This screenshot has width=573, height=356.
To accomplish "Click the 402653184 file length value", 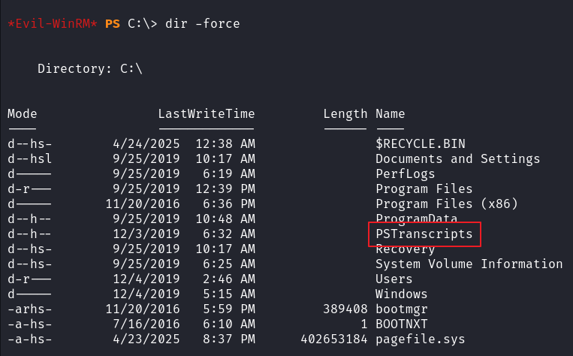I will pyautogui.click(x=334, y=339).
